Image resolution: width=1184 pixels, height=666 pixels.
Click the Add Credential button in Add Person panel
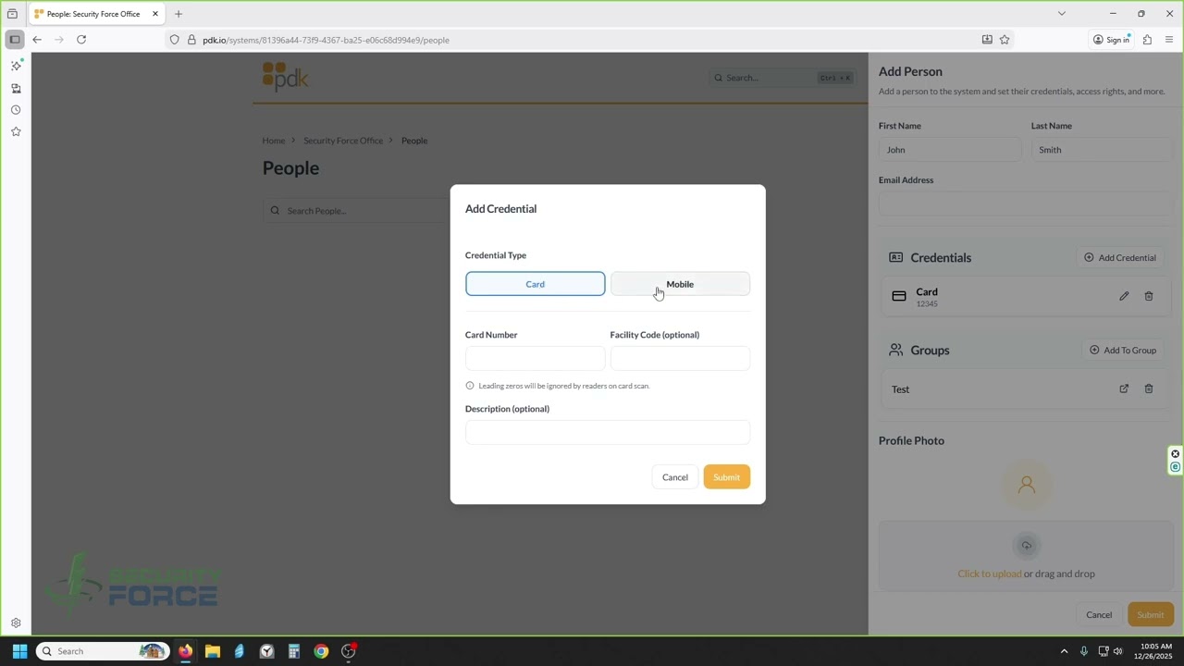pos(1120,258)
